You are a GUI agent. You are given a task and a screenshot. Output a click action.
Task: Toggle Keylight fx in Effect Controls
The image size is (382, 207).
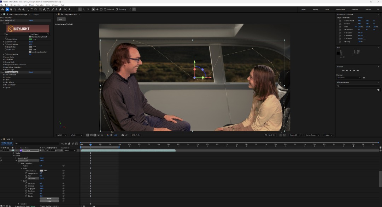(3, 20)
